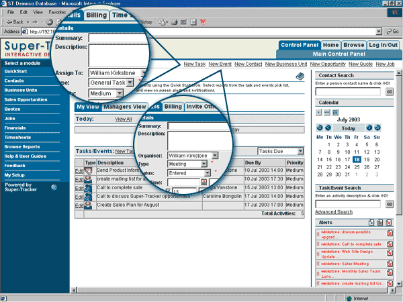Click the New Job link
Image resolution: width=403 pixels, height=302 pixels.
(x=385, y=64)
